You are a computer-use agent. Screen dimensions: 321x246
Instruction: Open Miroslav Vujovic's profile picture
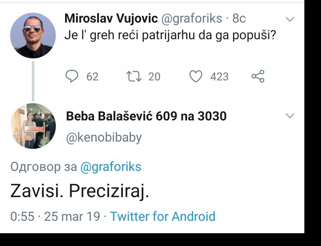click(33, 35)
